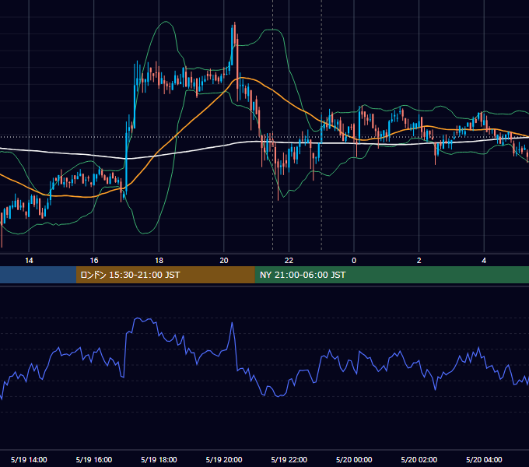Click the hour 20 axis label on price chart
This screenshot has width=529, height=467.
coord(224,261)
